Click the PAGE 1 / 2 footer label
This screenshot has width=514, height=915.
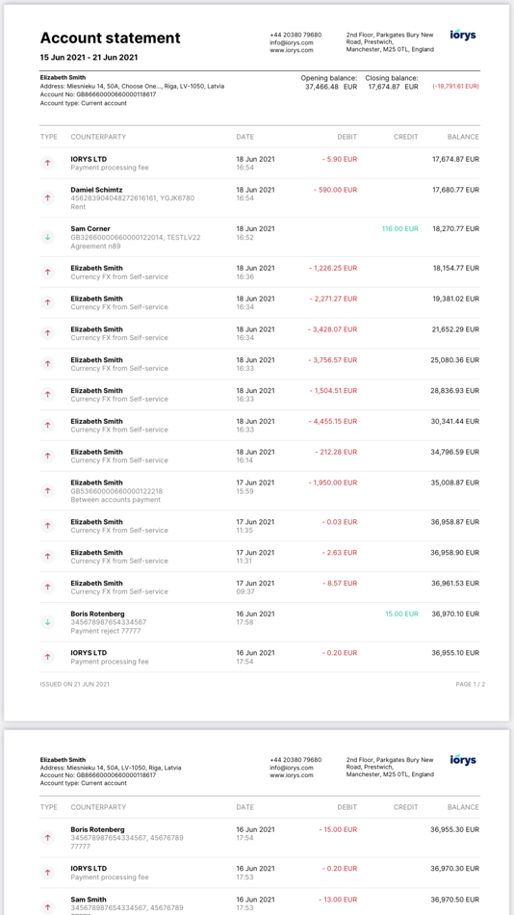pos(471,684)
